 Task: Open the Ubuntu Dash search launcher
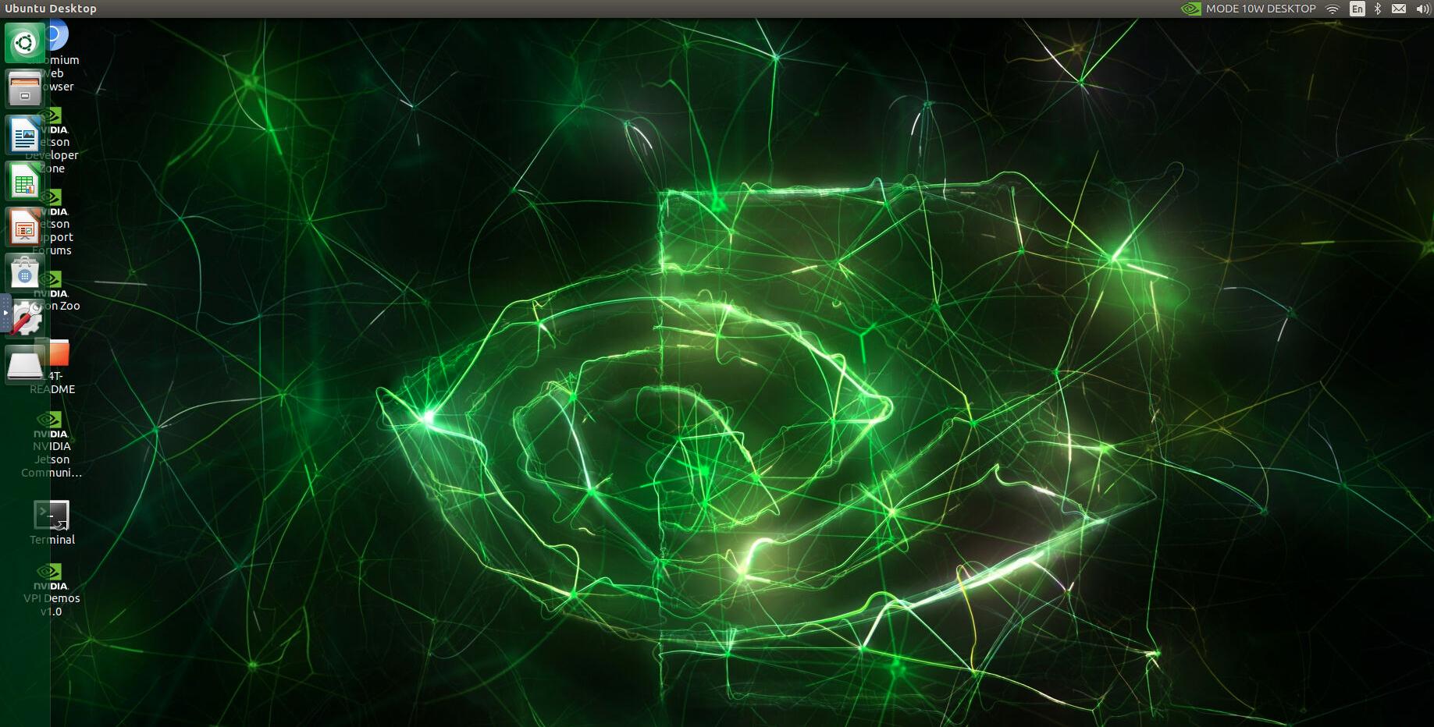pyautogui.click(x=25, y=42)
